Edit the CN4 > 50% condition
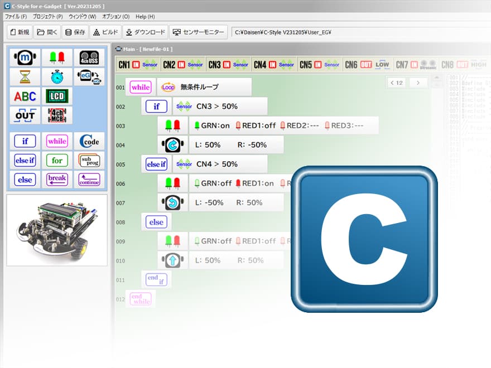This screenshot has width=491, height=368. point(220,164)
